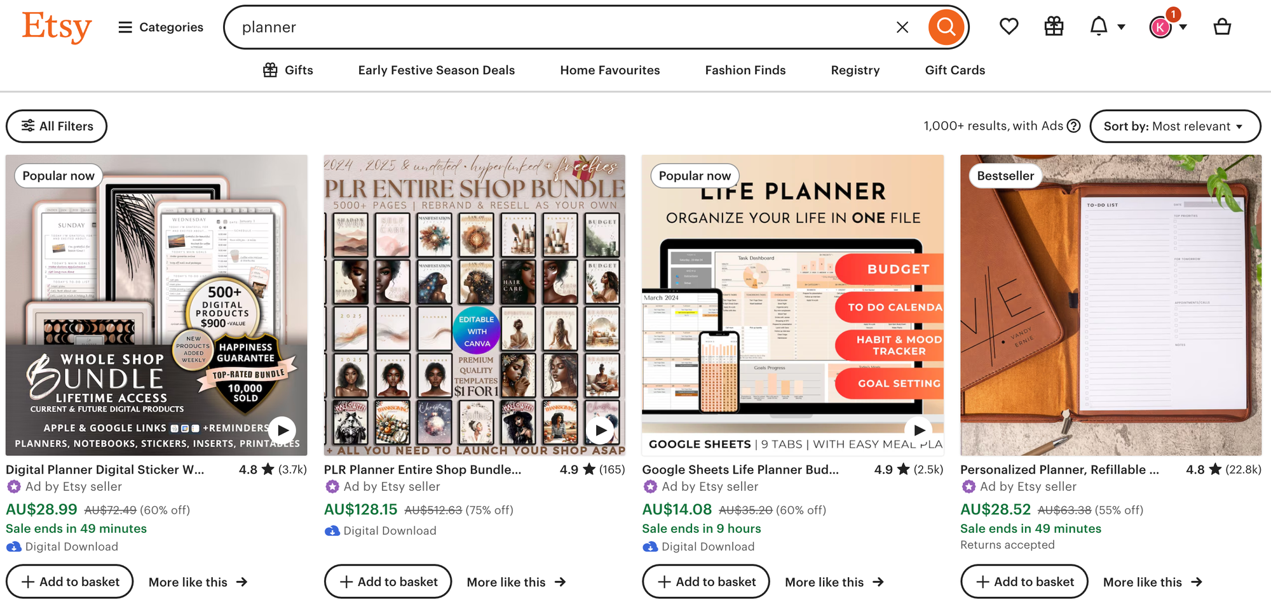Click More like this under Personalized Planner
Screen dimensions: 1271x602
click(1153, 581)
